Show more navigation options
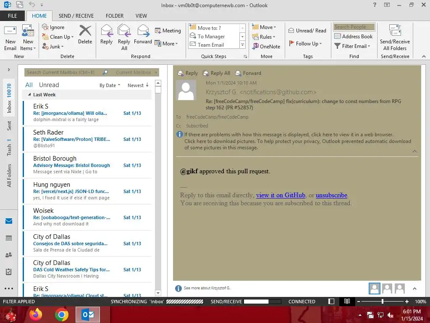Screen dimensions: 430x323 click(x=9, y=289)
